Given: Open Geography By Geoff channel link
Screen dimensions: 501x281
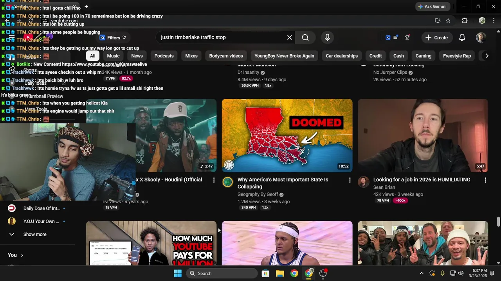Looking at the screenshot, I should click(258, 194).
